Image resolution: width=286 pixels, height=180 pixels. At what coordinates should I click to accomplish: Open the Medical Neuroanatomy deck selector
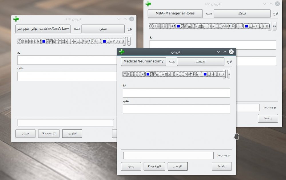tap(143, 62)
